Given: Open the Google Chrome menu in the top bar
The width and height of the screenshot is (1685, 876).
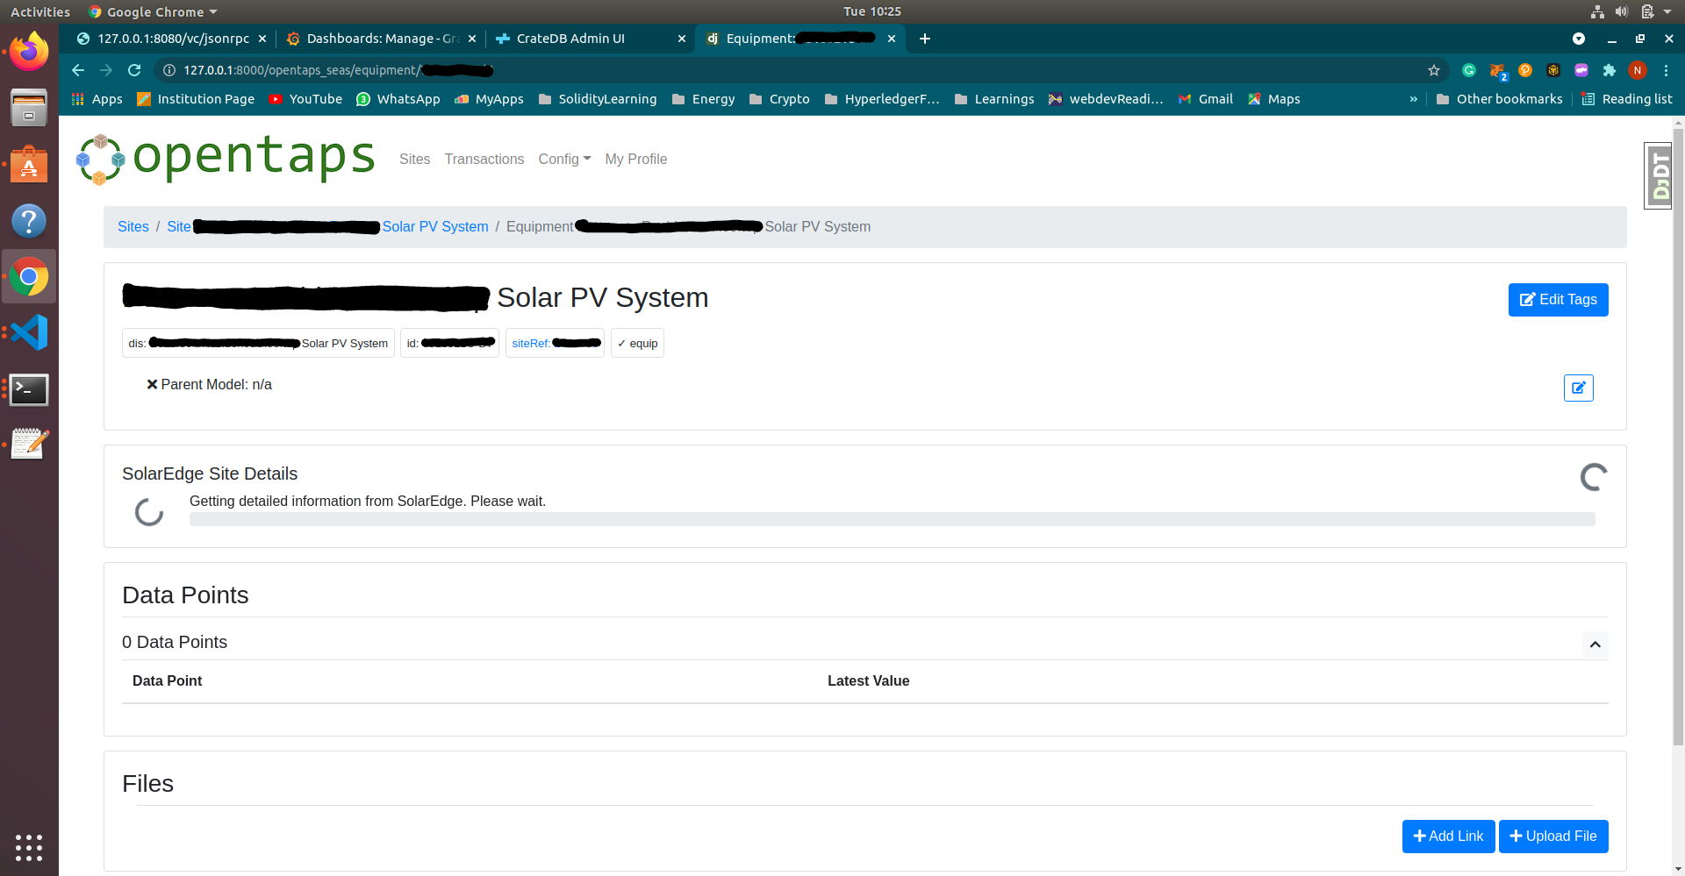Looking at the screenshot, I should pyautogui.click(x=152, y=11).
